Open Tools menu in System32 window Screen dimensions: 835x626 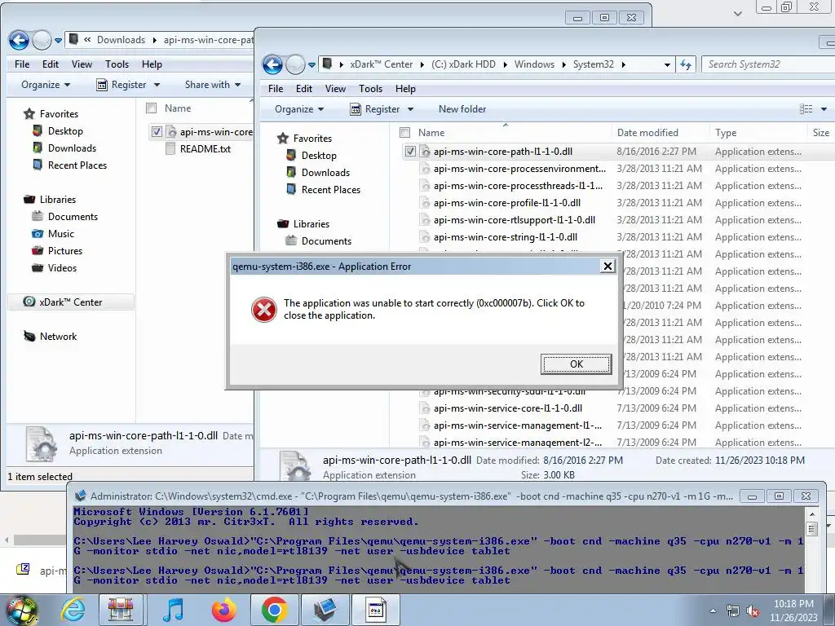tap(371, 88)
